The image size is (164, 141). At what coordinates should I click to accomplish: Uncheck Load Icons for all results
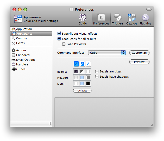[x=59, y=39]
